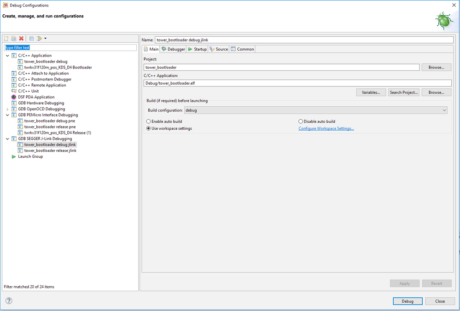Viewport: 460px width, 311px height.
Task: Collapse all tree items icon
Action: pyautogui.click(x=31, y=38)
